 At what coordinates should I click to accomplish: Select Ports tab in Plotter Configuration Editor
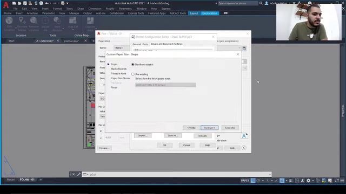click(x=145, y=44)
